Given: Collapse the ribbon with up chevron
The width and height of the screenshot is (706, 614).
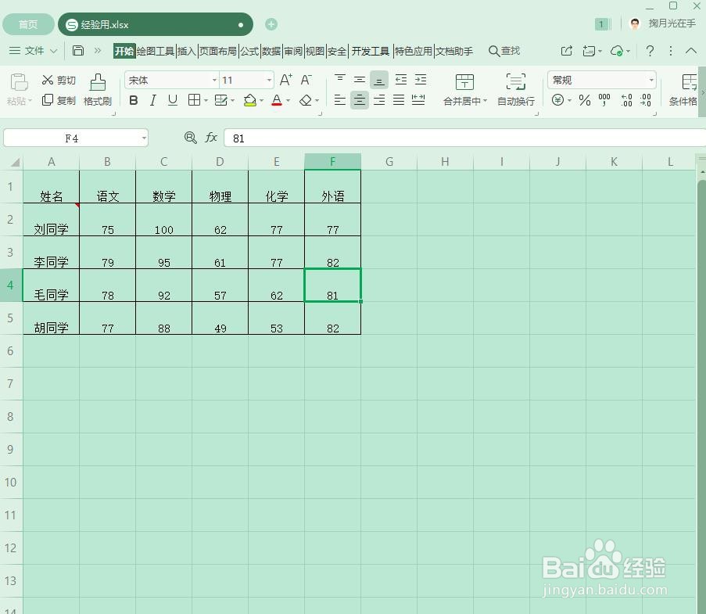Looking at the screenshot, I should 691,51.
